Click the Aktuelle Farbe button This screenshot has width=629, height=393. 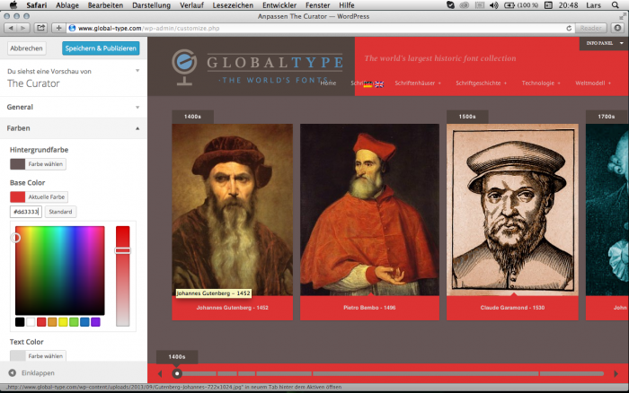tap(39, 196)
